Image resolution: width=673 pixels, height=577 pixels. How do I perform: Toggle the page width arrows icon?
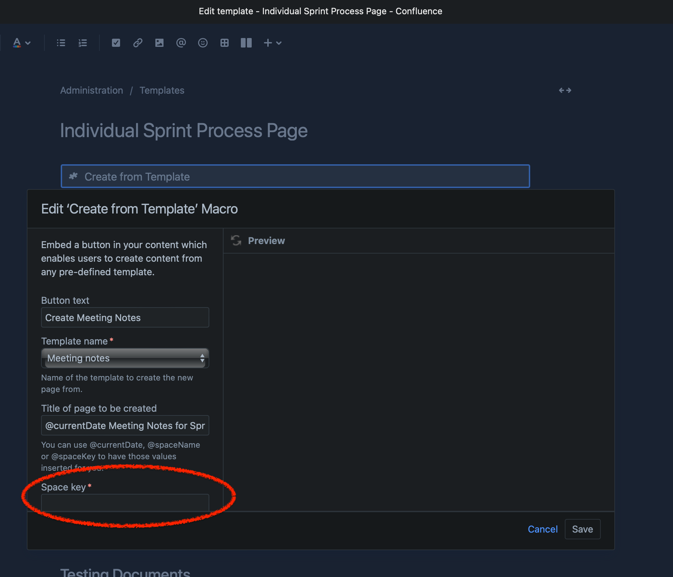(x=565, y=90)
